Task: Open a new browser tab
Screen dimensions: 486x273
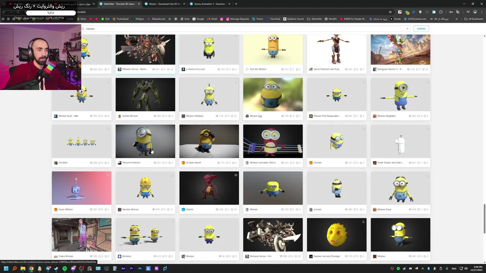Action: tap(236, 4)
